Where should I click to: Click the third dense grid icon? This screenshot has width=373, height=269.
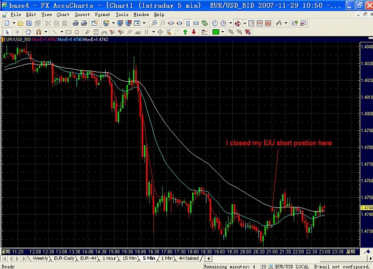coord(268,23)
